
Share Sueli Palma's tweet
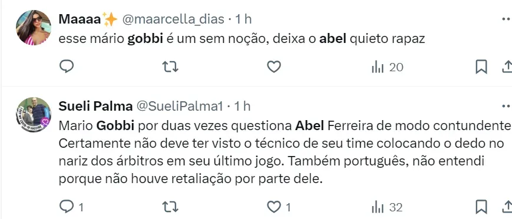pyautogui.click(x=507, y=207)
